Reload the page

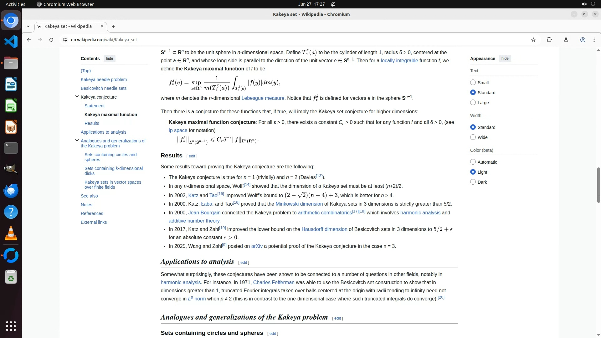point(51,40)
